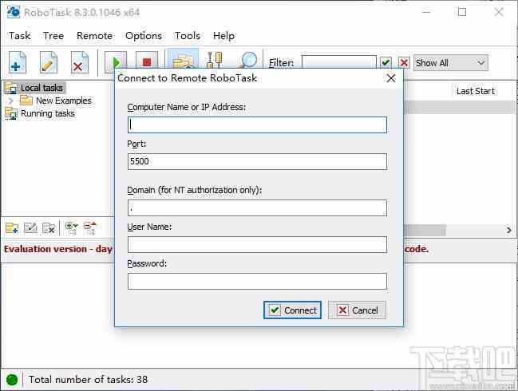
Task: Click the New Task toolbar icon
Action: point(18,62)
